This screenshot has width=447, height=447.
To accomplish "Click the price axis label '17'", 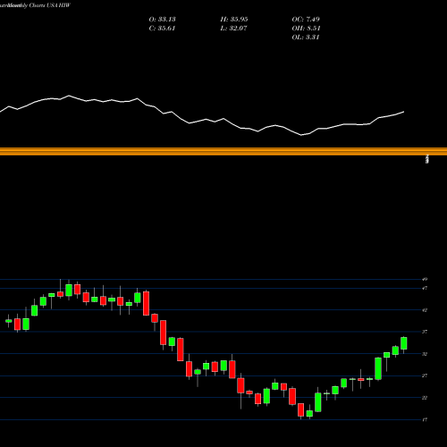I will point(425,419).
